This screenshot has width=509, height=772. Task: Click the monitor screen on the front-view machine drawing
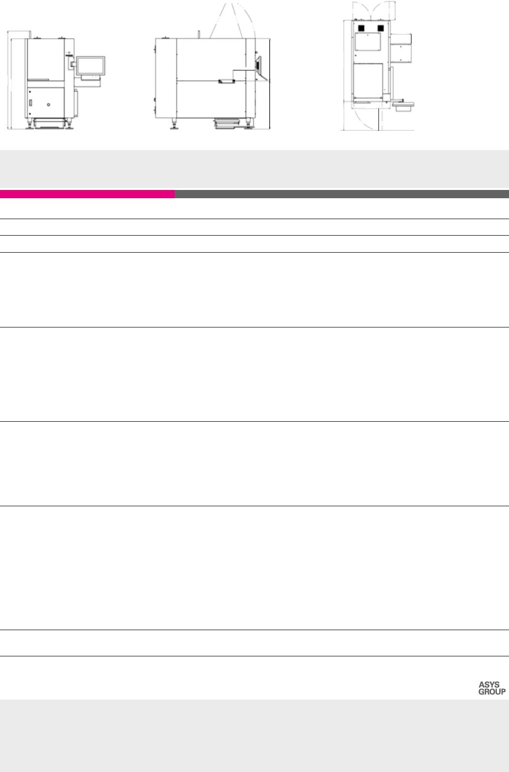click(x=90, y=66)
